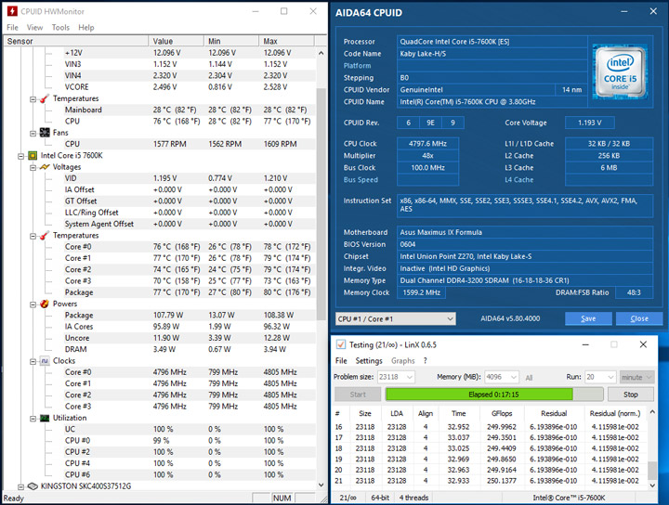Viewport: 669px width, 505px height.
Task: Collapse the Powers node
Action: tap(33, 304)
